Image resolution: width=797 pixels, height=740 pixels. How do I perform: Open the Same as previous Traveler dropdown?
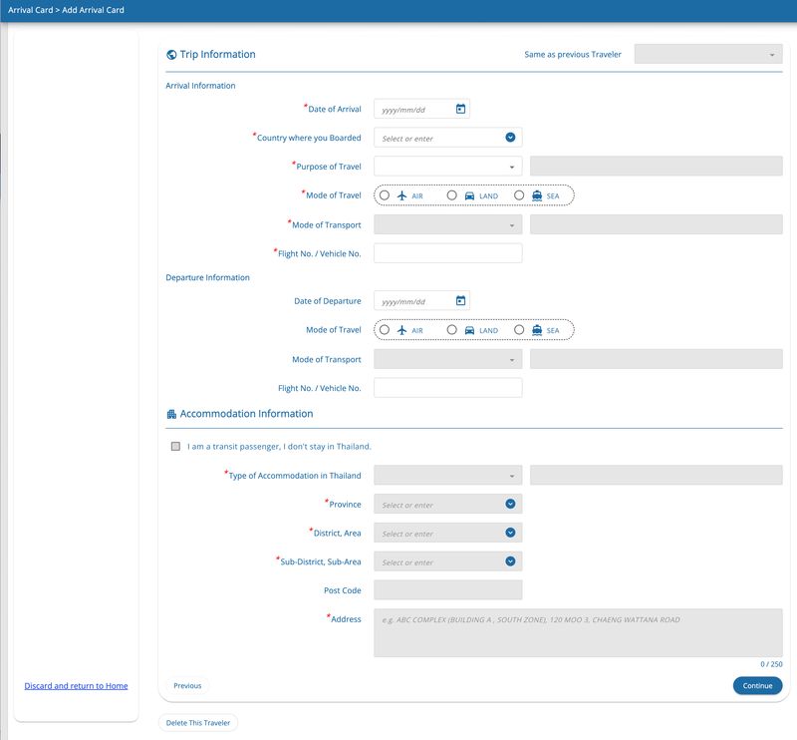pos(707,55)
